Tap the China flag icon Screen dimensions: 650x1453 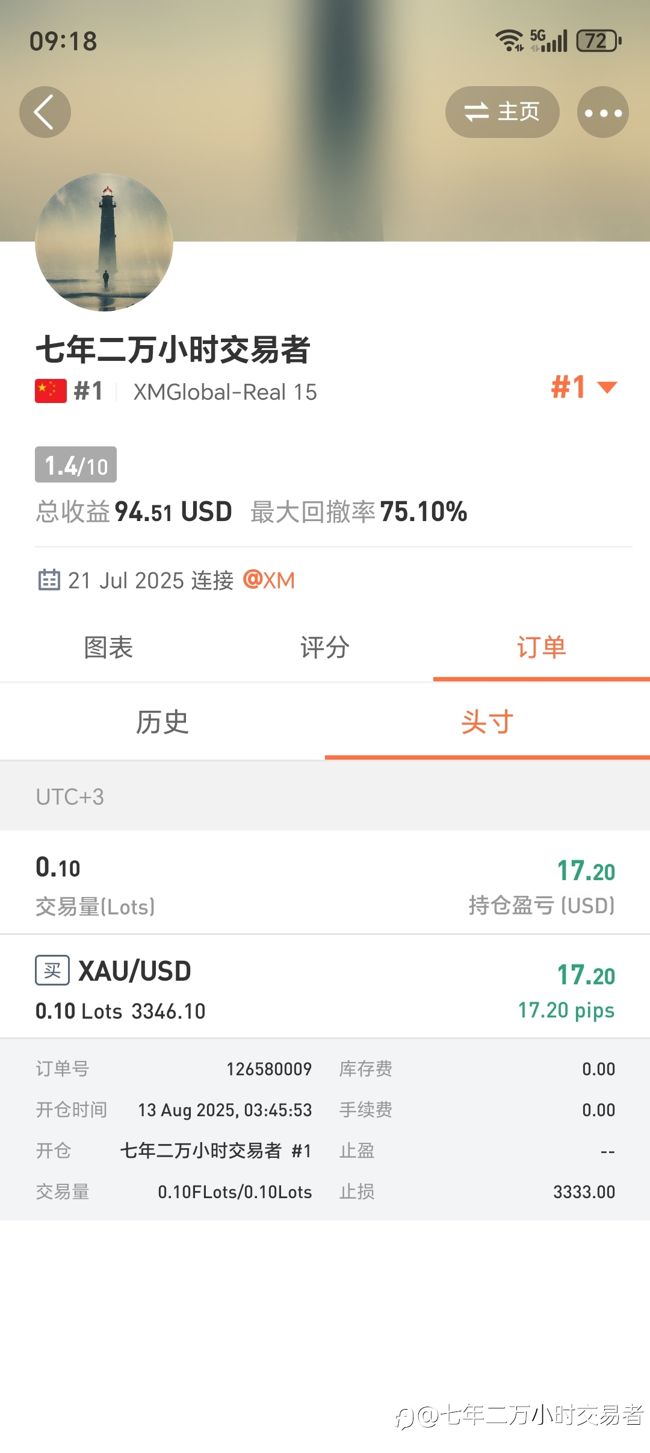click(51, 391)
